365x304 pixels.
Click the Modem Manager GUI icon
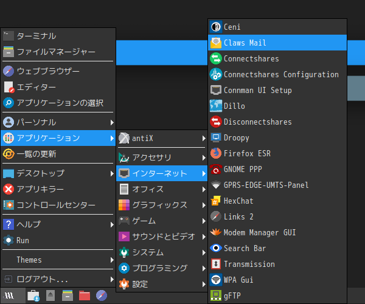tap(216, 233)
